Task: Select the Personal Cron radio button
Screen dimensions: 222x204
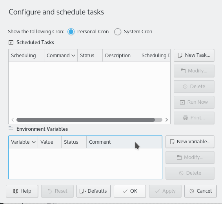Action: 71,32
